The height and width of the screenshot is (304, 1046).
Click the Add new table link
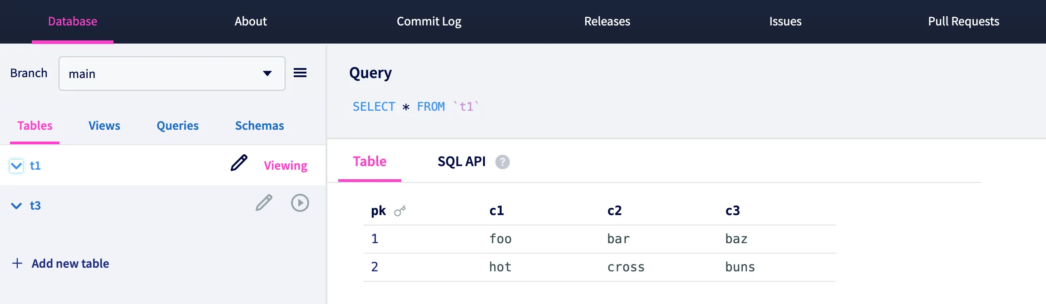[x=70, y=264]
